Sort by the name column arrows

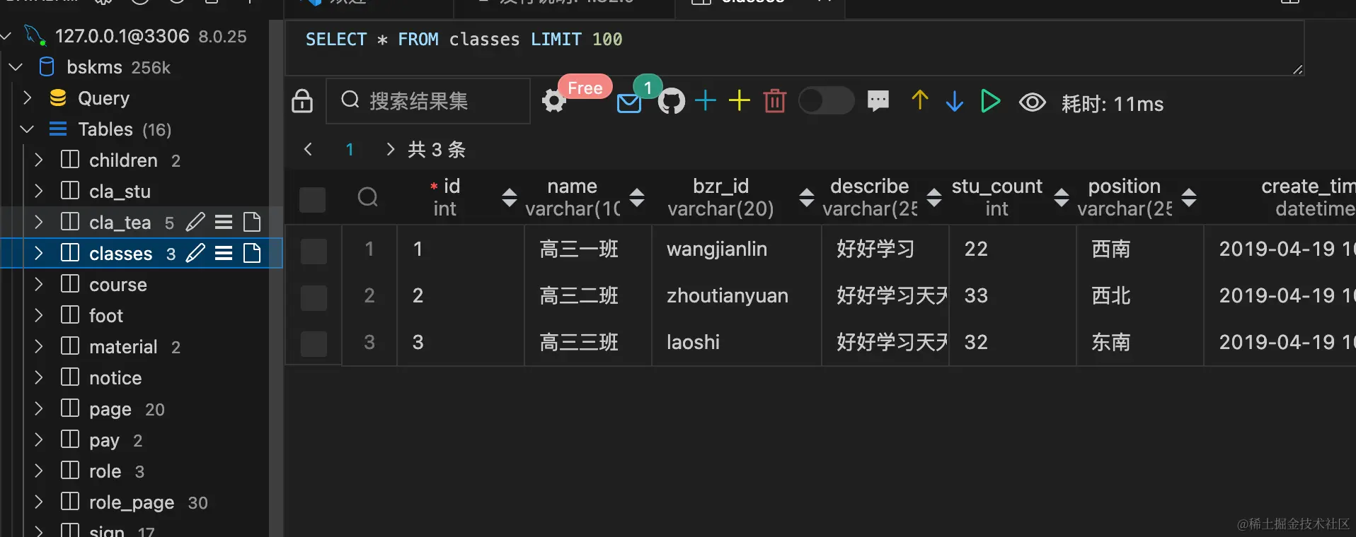point(637,197)
